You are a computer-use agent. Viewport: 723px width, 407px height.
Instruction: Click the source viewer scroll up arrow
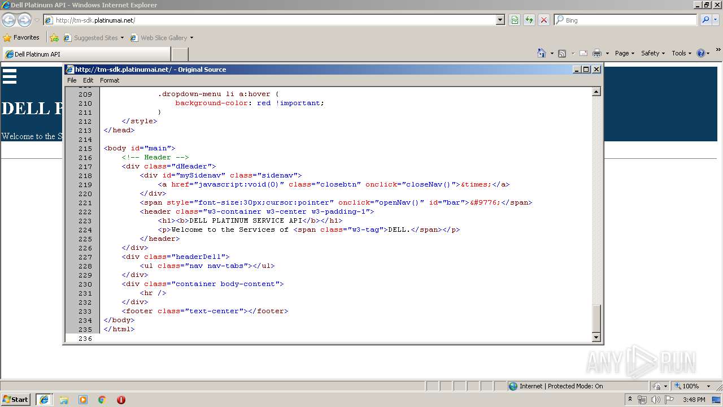pos(596,92)
